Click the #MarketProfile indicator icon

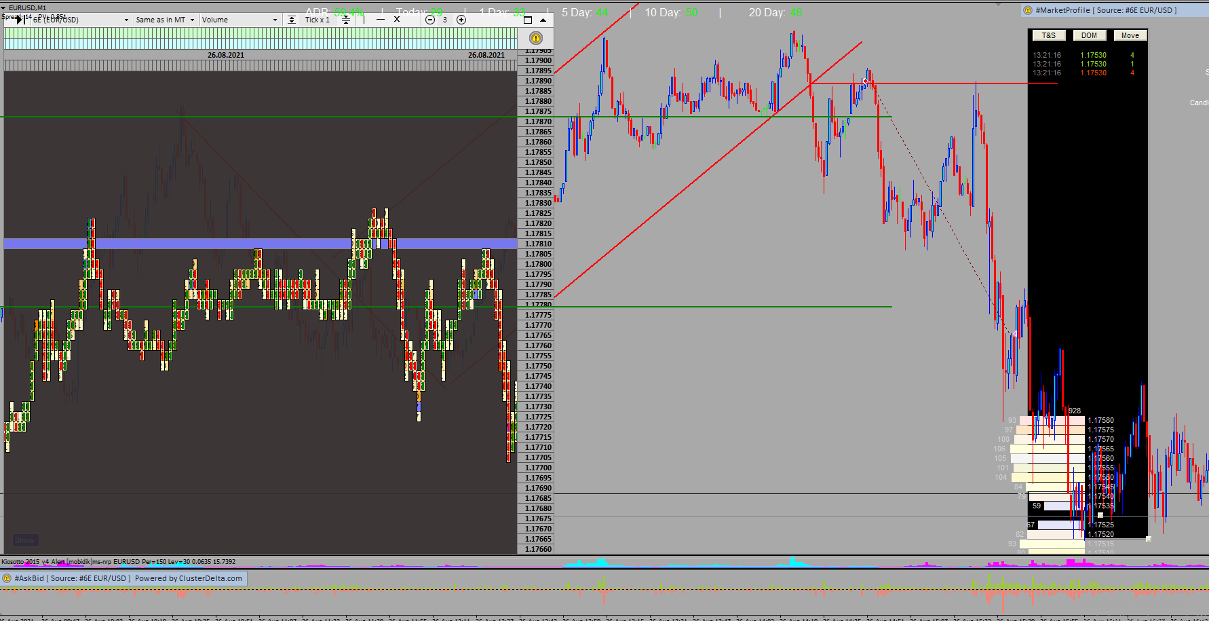(1028, 10)
